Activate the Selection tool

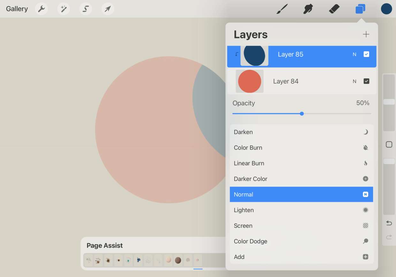click(x=86, y=9)
